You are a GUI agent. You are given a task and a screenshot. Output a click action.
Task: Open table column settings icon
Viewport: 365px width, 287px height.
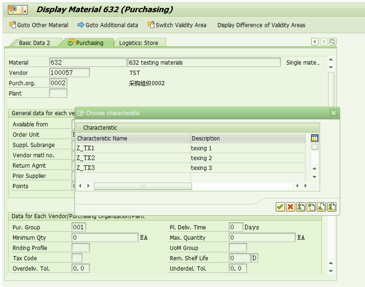[314, 138]
